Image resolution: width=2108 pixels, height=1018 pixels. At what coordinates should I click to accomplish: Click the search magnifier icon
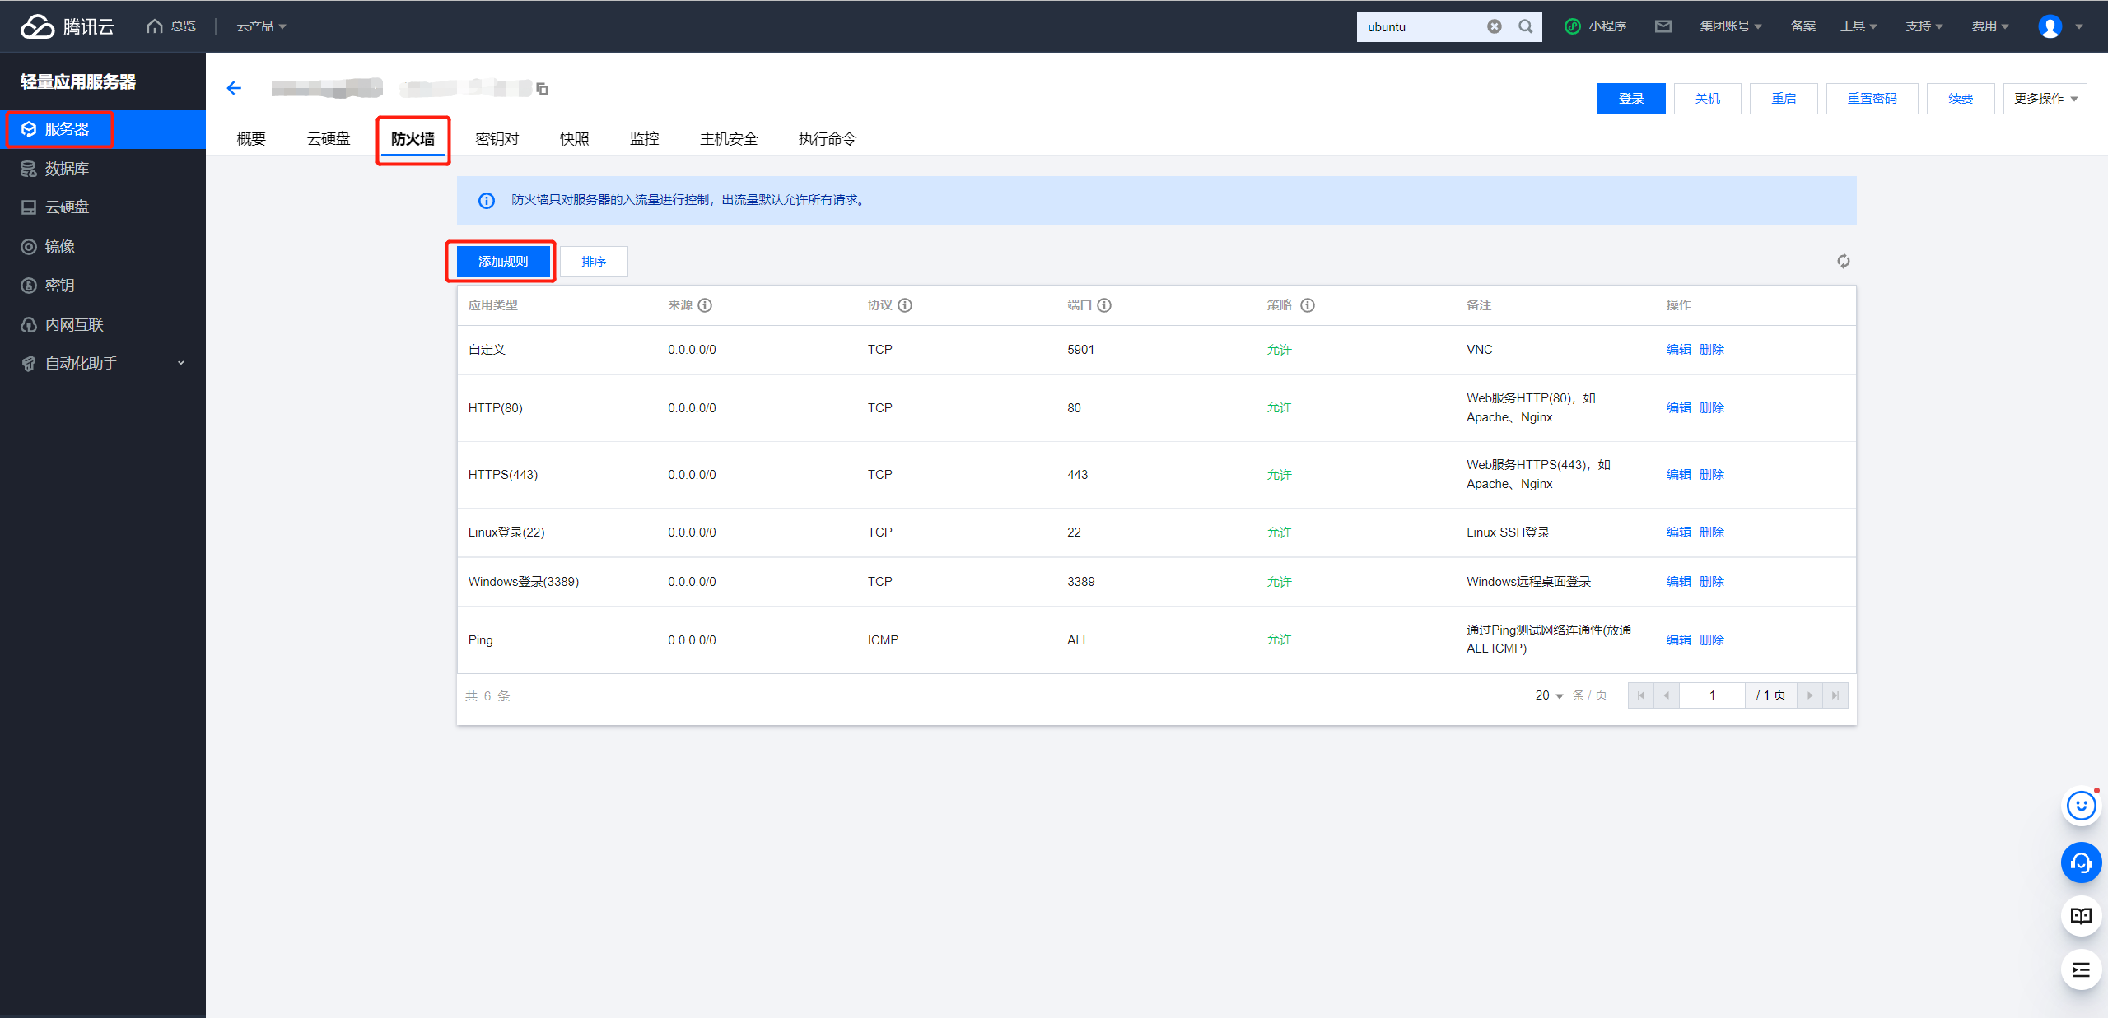pos(1526,26)
